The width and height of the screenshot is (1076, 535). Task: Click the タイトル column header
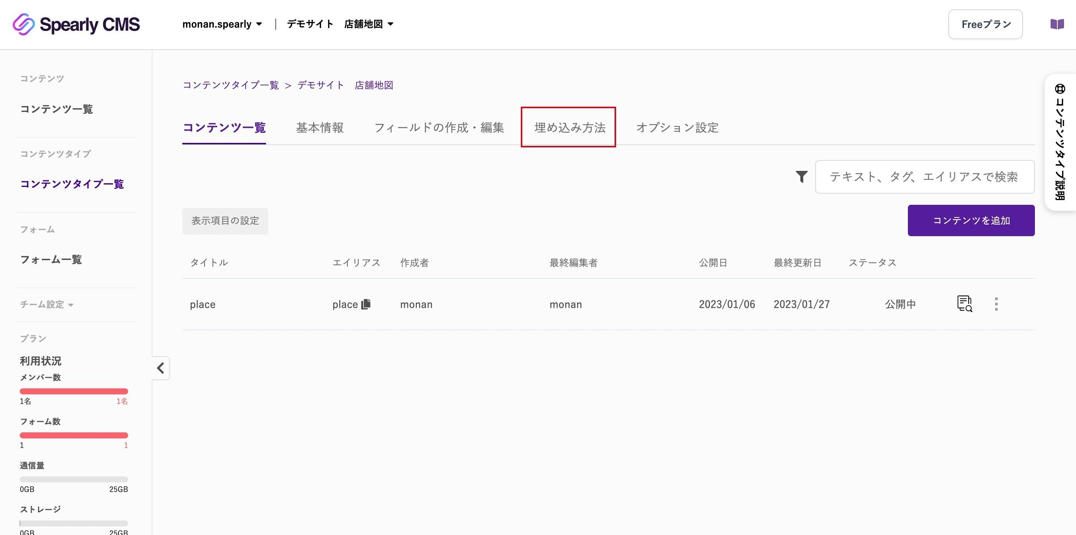point(209,262)
